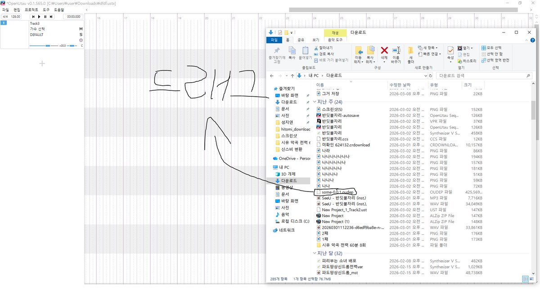Click the 4/4 time signature field
This screenshot has height=289, width=540.
tap(5, 17)
